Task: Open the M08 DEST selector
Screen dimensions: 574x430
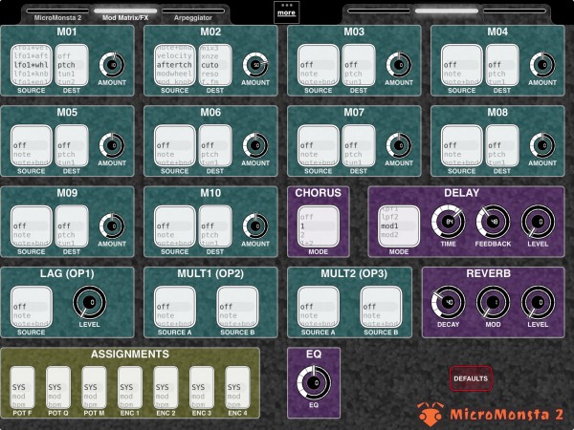Action: (502, 145)
